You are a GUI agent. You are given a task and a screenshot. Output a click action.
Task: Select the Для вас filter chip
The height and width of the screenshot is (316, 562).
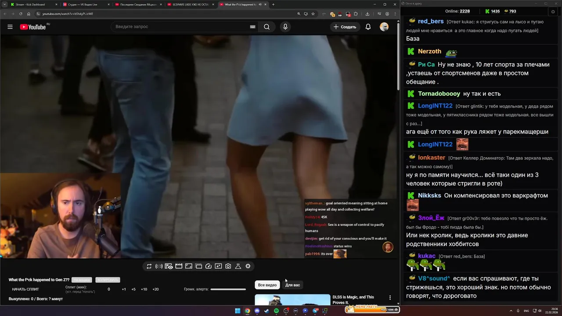293,285
